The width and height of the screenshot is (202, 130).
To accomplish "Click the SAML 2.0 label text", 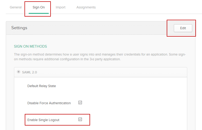I will click(29, 72).
